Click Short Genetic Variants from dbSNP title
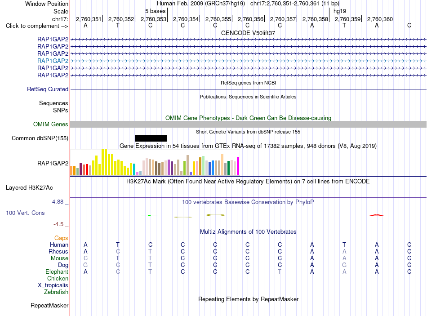Viewport: 427px width, 316px height. pos(248,132)
